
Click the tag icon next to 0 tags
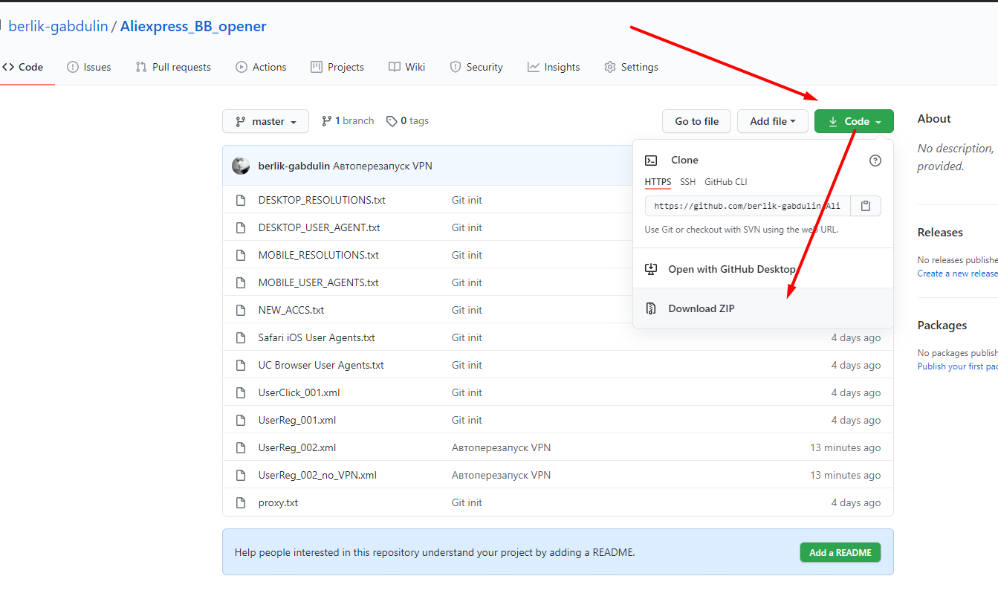392,121
